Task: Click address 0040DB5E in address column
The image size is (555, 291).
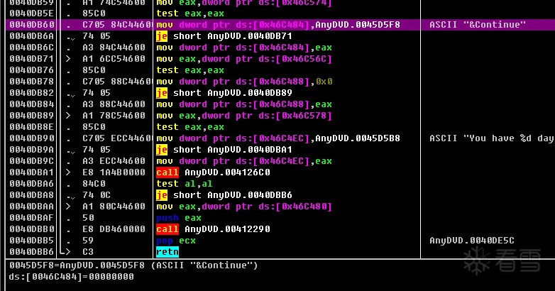Action: point(32,13)
